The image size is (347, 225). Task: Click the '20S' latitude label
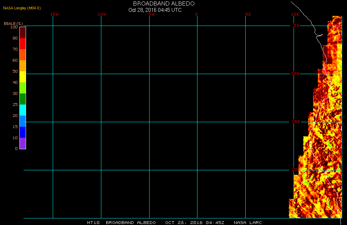tap(295, 170)
